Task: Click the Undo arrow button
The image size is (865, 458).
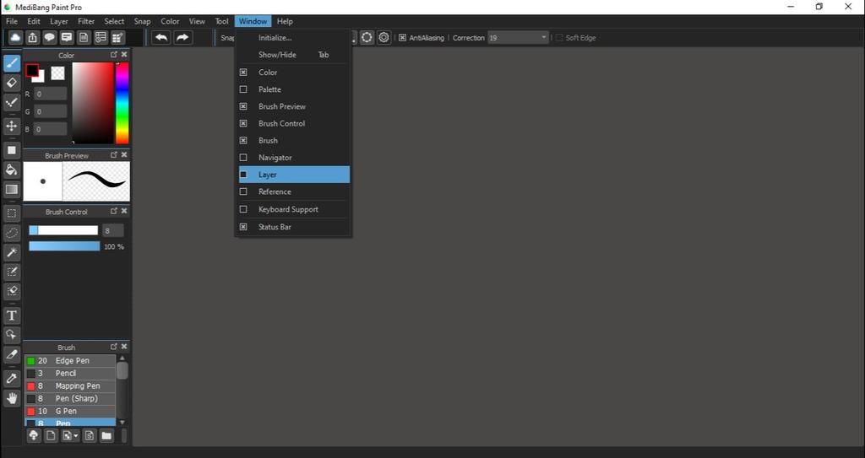Action: pos(161,37)
